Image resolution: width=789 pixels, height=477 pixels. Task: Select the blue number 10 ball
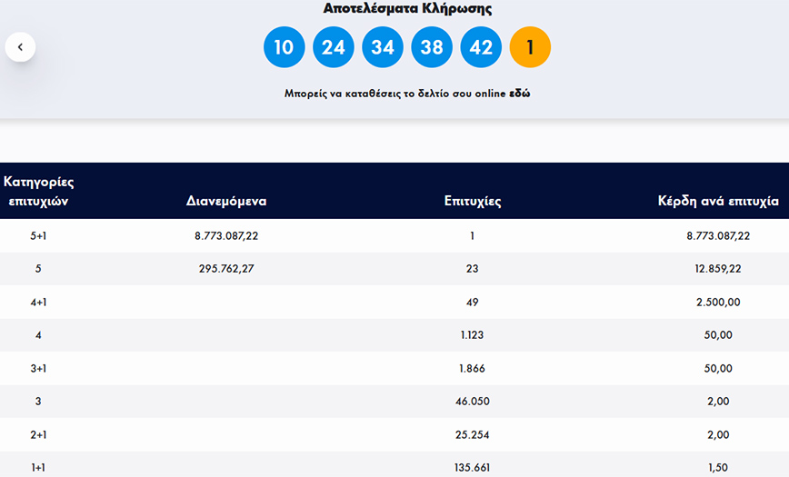(x=284, y=47)
